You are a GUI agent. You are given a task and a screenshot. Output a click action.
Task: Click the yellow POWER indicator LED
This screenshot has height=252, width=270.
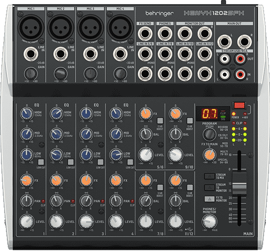(234, 114)
